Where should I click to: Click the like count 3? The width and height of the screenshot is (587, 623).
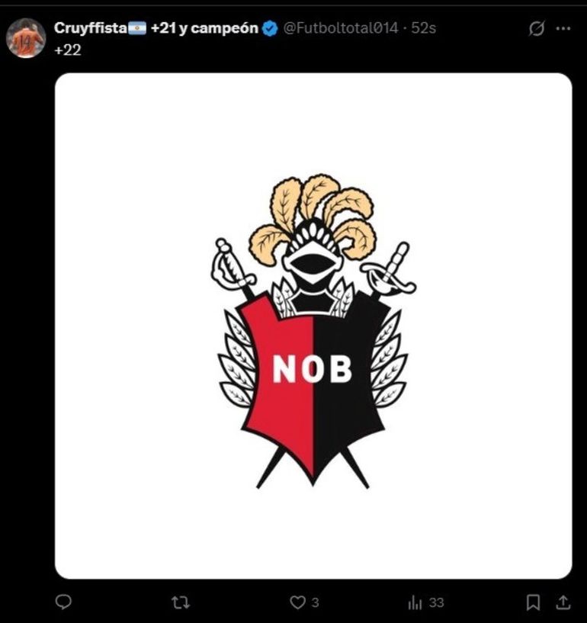click(x=316, y=602)
